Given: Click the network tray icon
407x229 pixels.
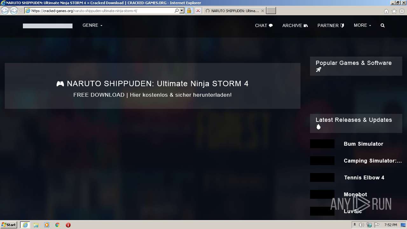Looking at the screenshot, I should (x=369, y=225).
